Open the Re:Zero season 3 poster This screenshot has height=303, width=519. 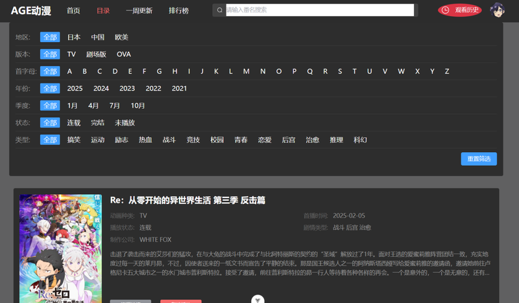pyautogui.click(x=60, y=249)
